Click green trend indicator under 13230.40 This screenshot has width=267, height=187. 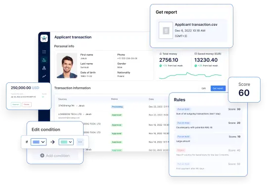[196, 66]
